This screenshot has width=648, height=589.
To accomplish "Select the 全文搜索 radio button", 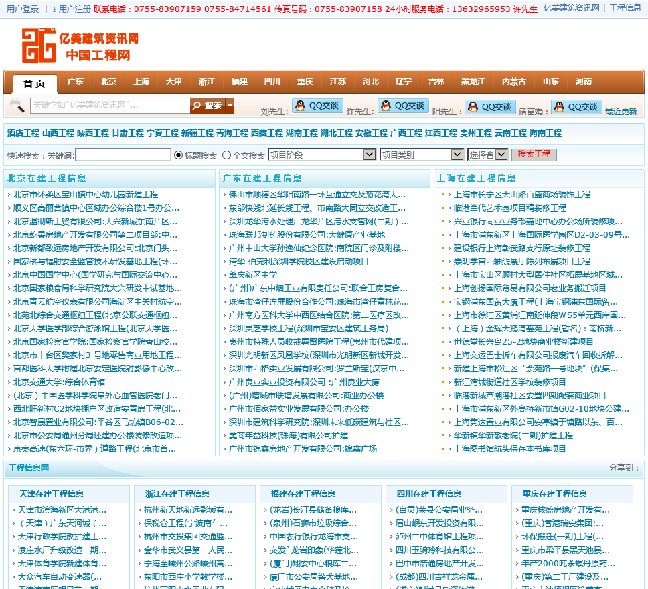I will (226, 155).
